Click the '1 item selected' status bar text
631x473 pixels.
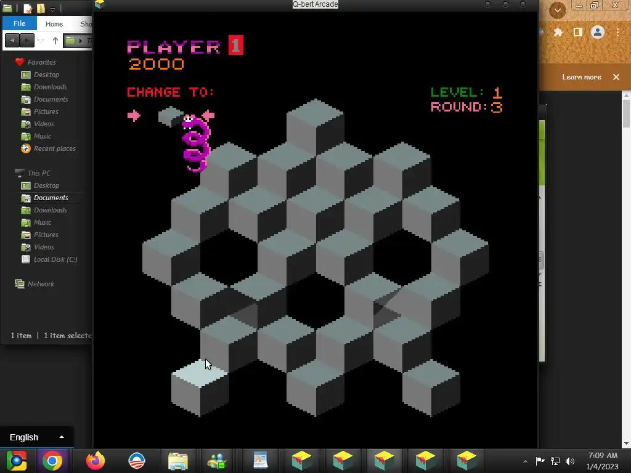point(68,336)
